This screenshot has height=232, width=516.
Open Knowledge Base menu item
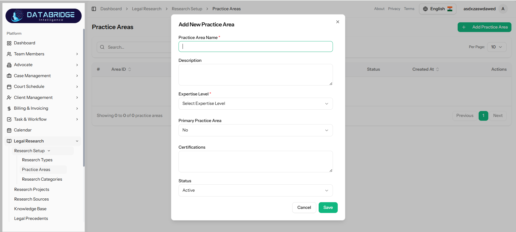(x=30, y=209)
